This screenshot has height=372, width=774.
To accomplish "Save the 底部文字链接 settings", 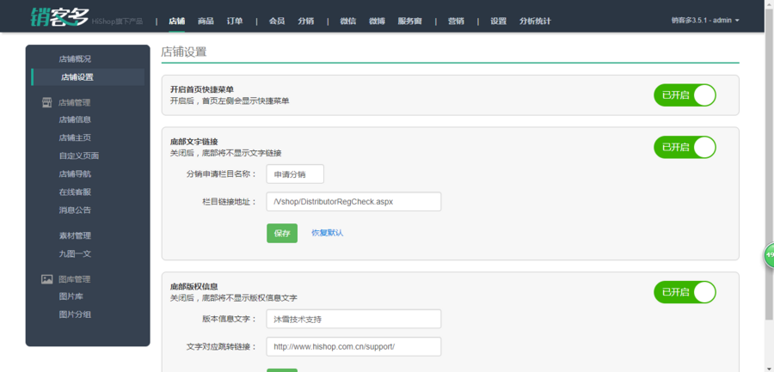I will point(282,234).
